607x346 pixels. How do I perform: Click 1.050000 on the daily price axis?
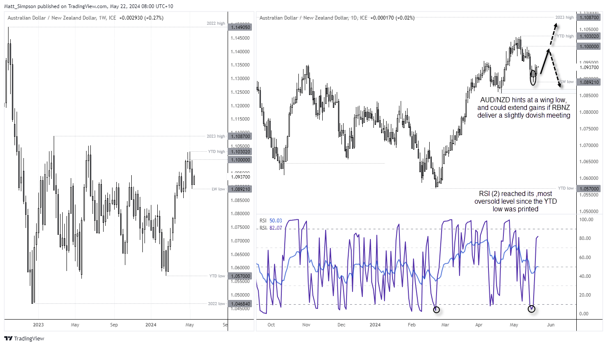point(588,211)
